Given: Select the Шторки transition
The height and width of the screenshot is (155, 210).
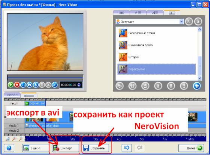Looking at the screenshot, I should click(x=156, y=57).
